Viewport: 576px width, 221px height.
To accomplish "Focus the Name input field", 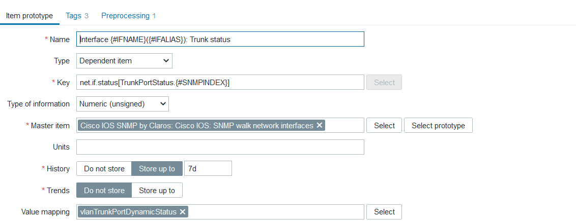I will click(x=220, y=40).
